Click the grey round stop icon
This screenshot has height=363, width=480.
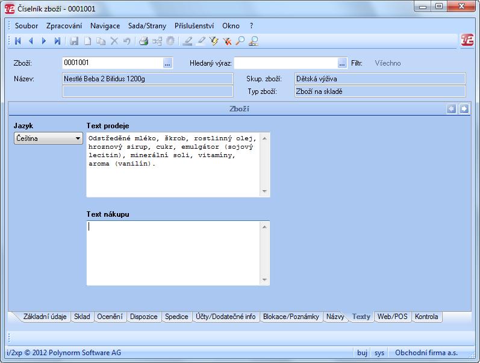click(170, 41)
